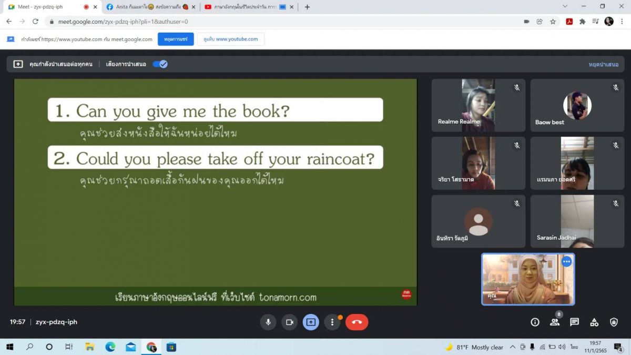The width and height of the screenshot is (631, 355).
Task: Click stop presenting link at right
Action: pyautogui.click(x=603, y=64)
